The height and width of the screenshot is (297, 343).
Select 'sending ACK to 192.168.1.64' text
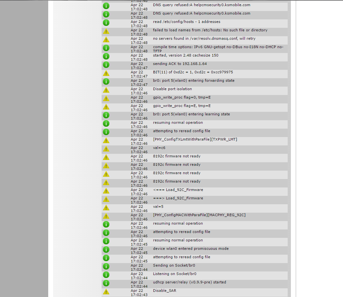[180, 64]
